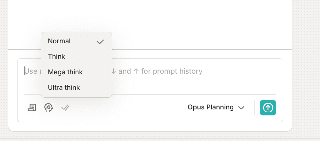This screenshot has height=141, width=320.
Task: Click the chevron next to Opus Planning
Action: point(241,108)
